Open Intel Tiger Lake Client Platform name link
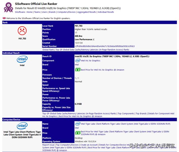 (x=126, y=124)
